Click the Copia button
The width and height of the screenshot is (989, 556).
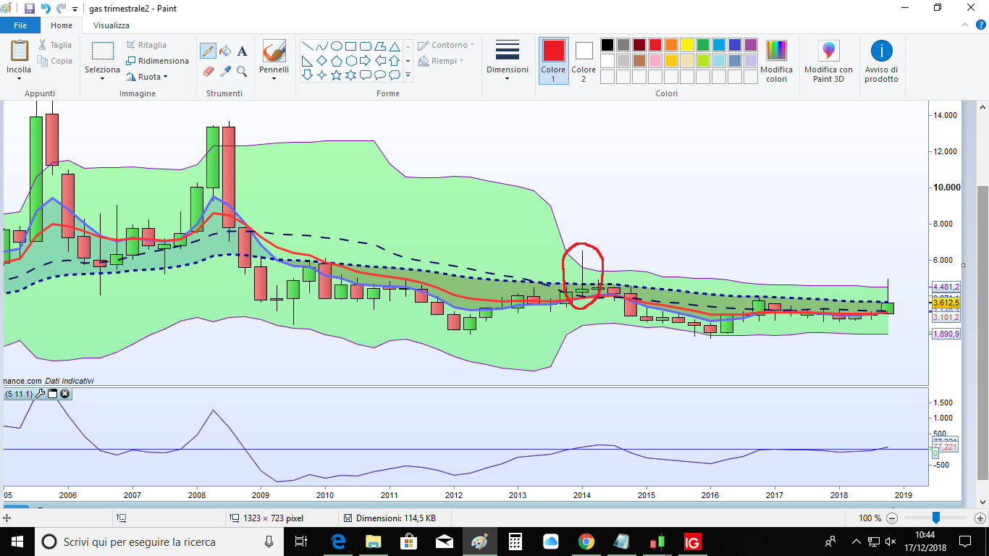click(x=55, y=61)
